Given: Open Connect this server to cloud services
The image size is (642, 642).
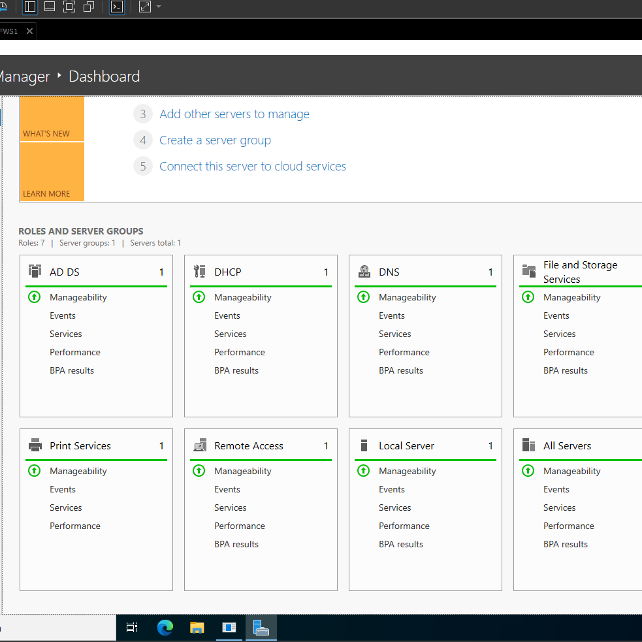Looking at the screenshot, I should 252,167.
